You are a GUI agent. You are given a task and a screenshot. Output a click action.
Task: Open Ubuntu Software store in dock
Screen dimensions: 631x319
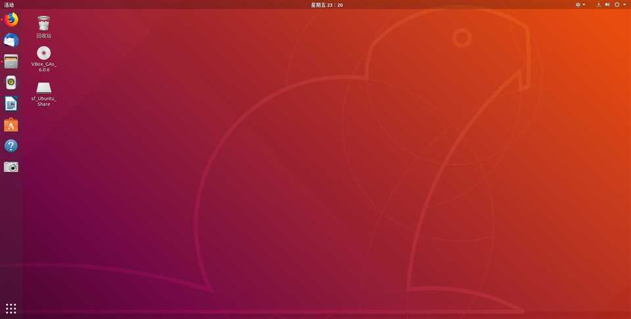(x=11, y=125)
